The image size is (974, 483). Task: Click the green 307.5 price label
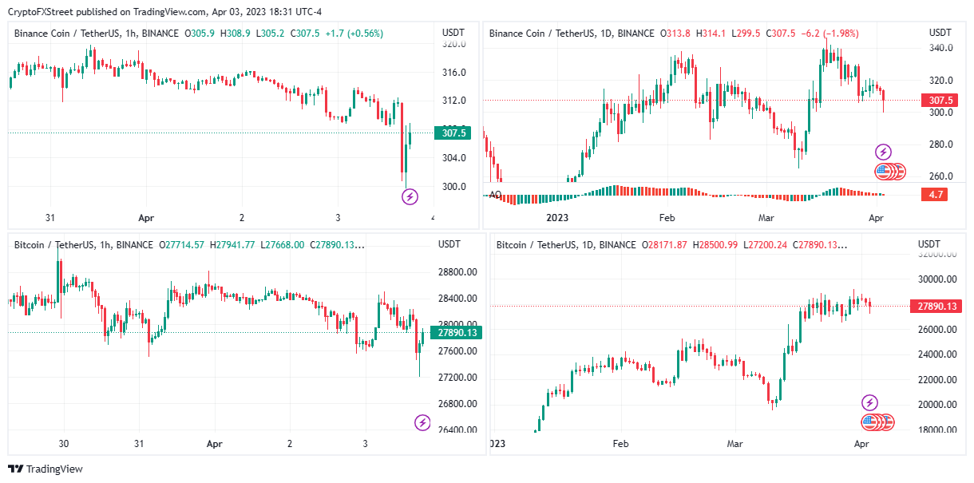(x=451, y=133)
